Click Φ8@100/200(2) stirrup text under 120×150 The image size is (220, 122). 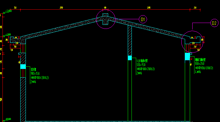(x=146, y=69)
